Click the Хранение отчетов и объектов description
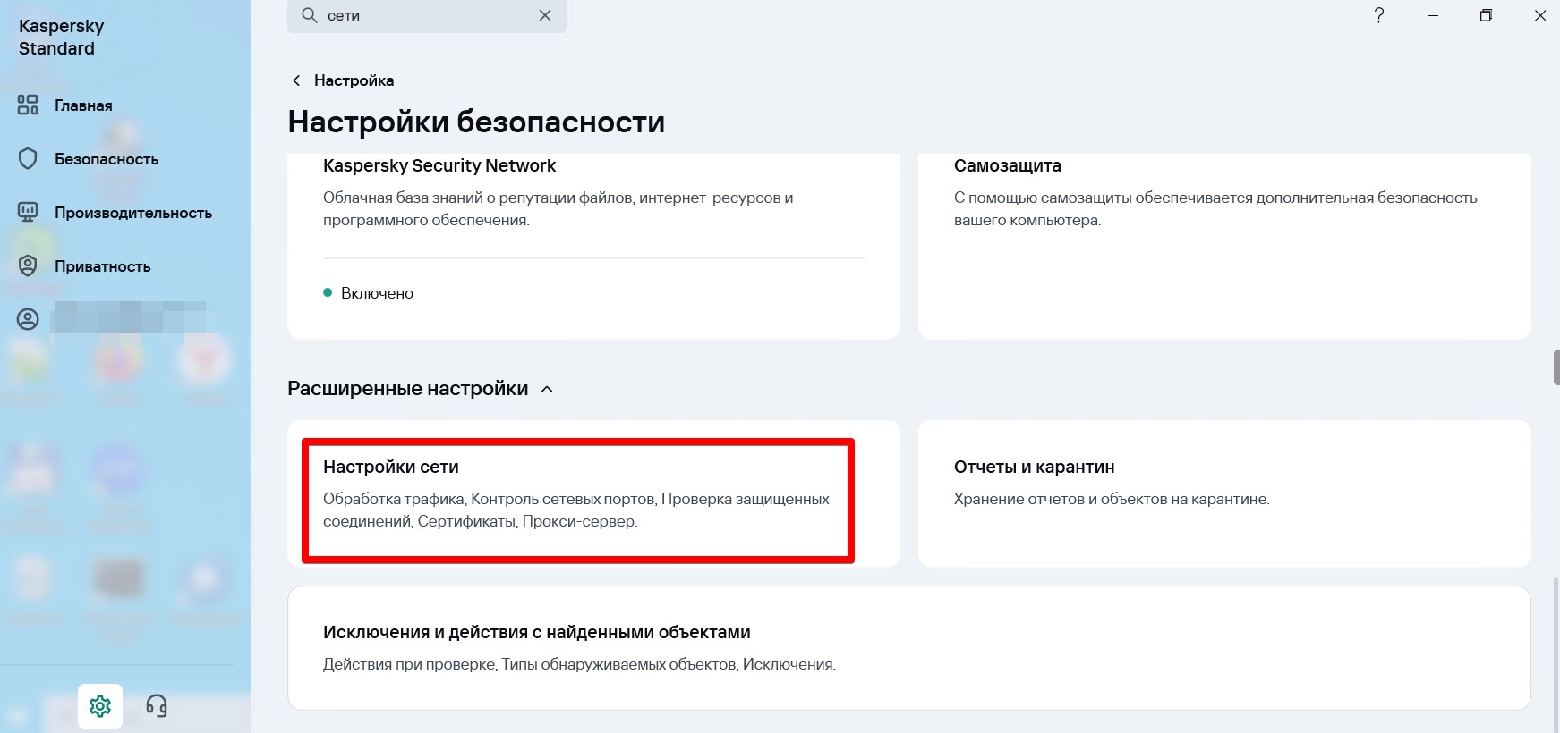The height and width of the screenshot is (733, 1560). point(1112,499)
